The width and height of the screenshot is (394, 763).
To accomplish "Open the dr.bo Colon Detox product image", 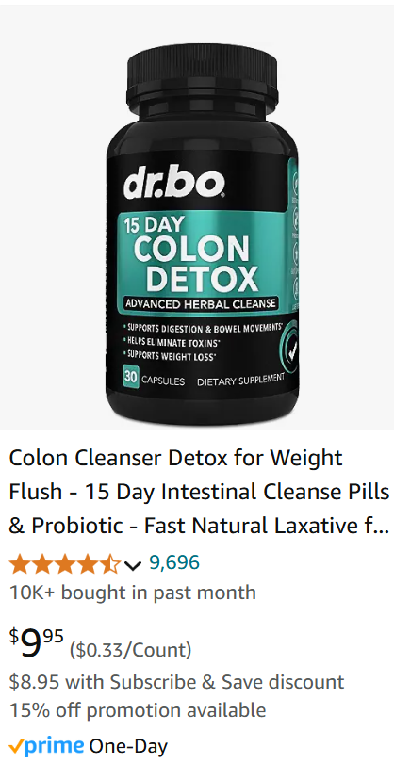I will pos(197,218).
